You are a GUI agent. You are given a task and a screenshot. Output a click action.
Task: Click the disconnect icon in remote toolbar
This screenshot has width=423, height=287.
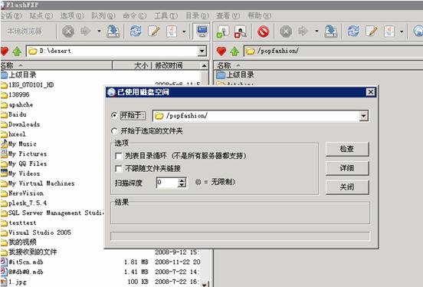click(241, 31)
